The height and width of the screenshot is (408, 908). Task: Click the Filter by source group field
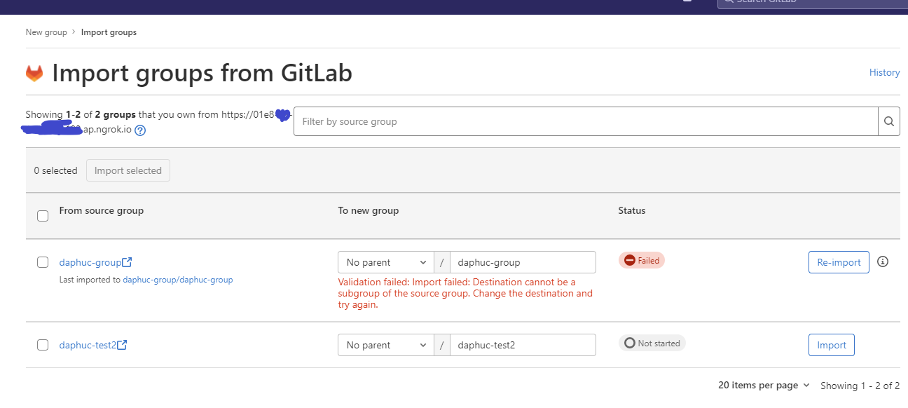point(586,121)
